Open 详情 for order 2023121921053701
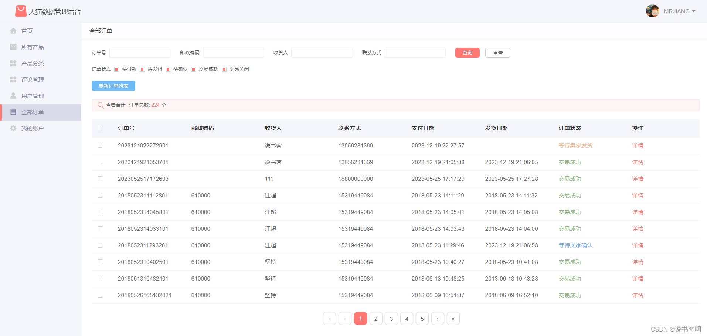Screen dimensions: 707x336 (x=638, y=162)
